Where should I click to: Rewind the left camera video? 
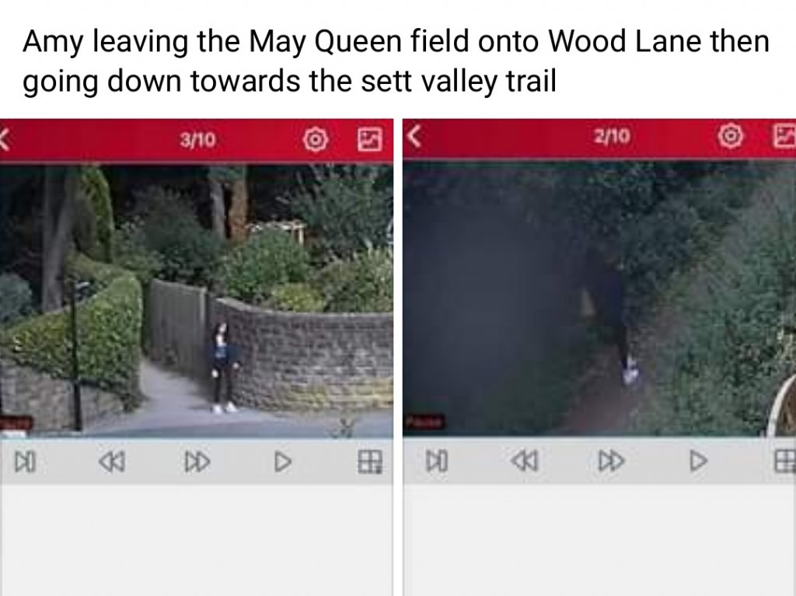(112, 462)
